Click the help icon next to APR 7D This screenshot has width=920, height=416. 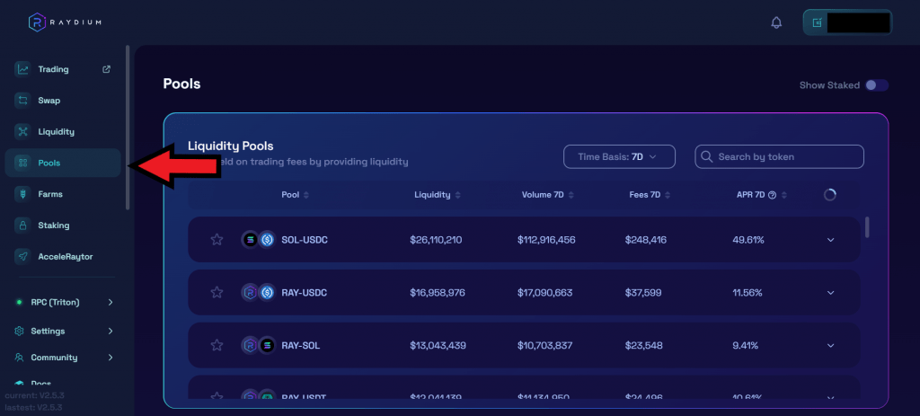[772, 195]
